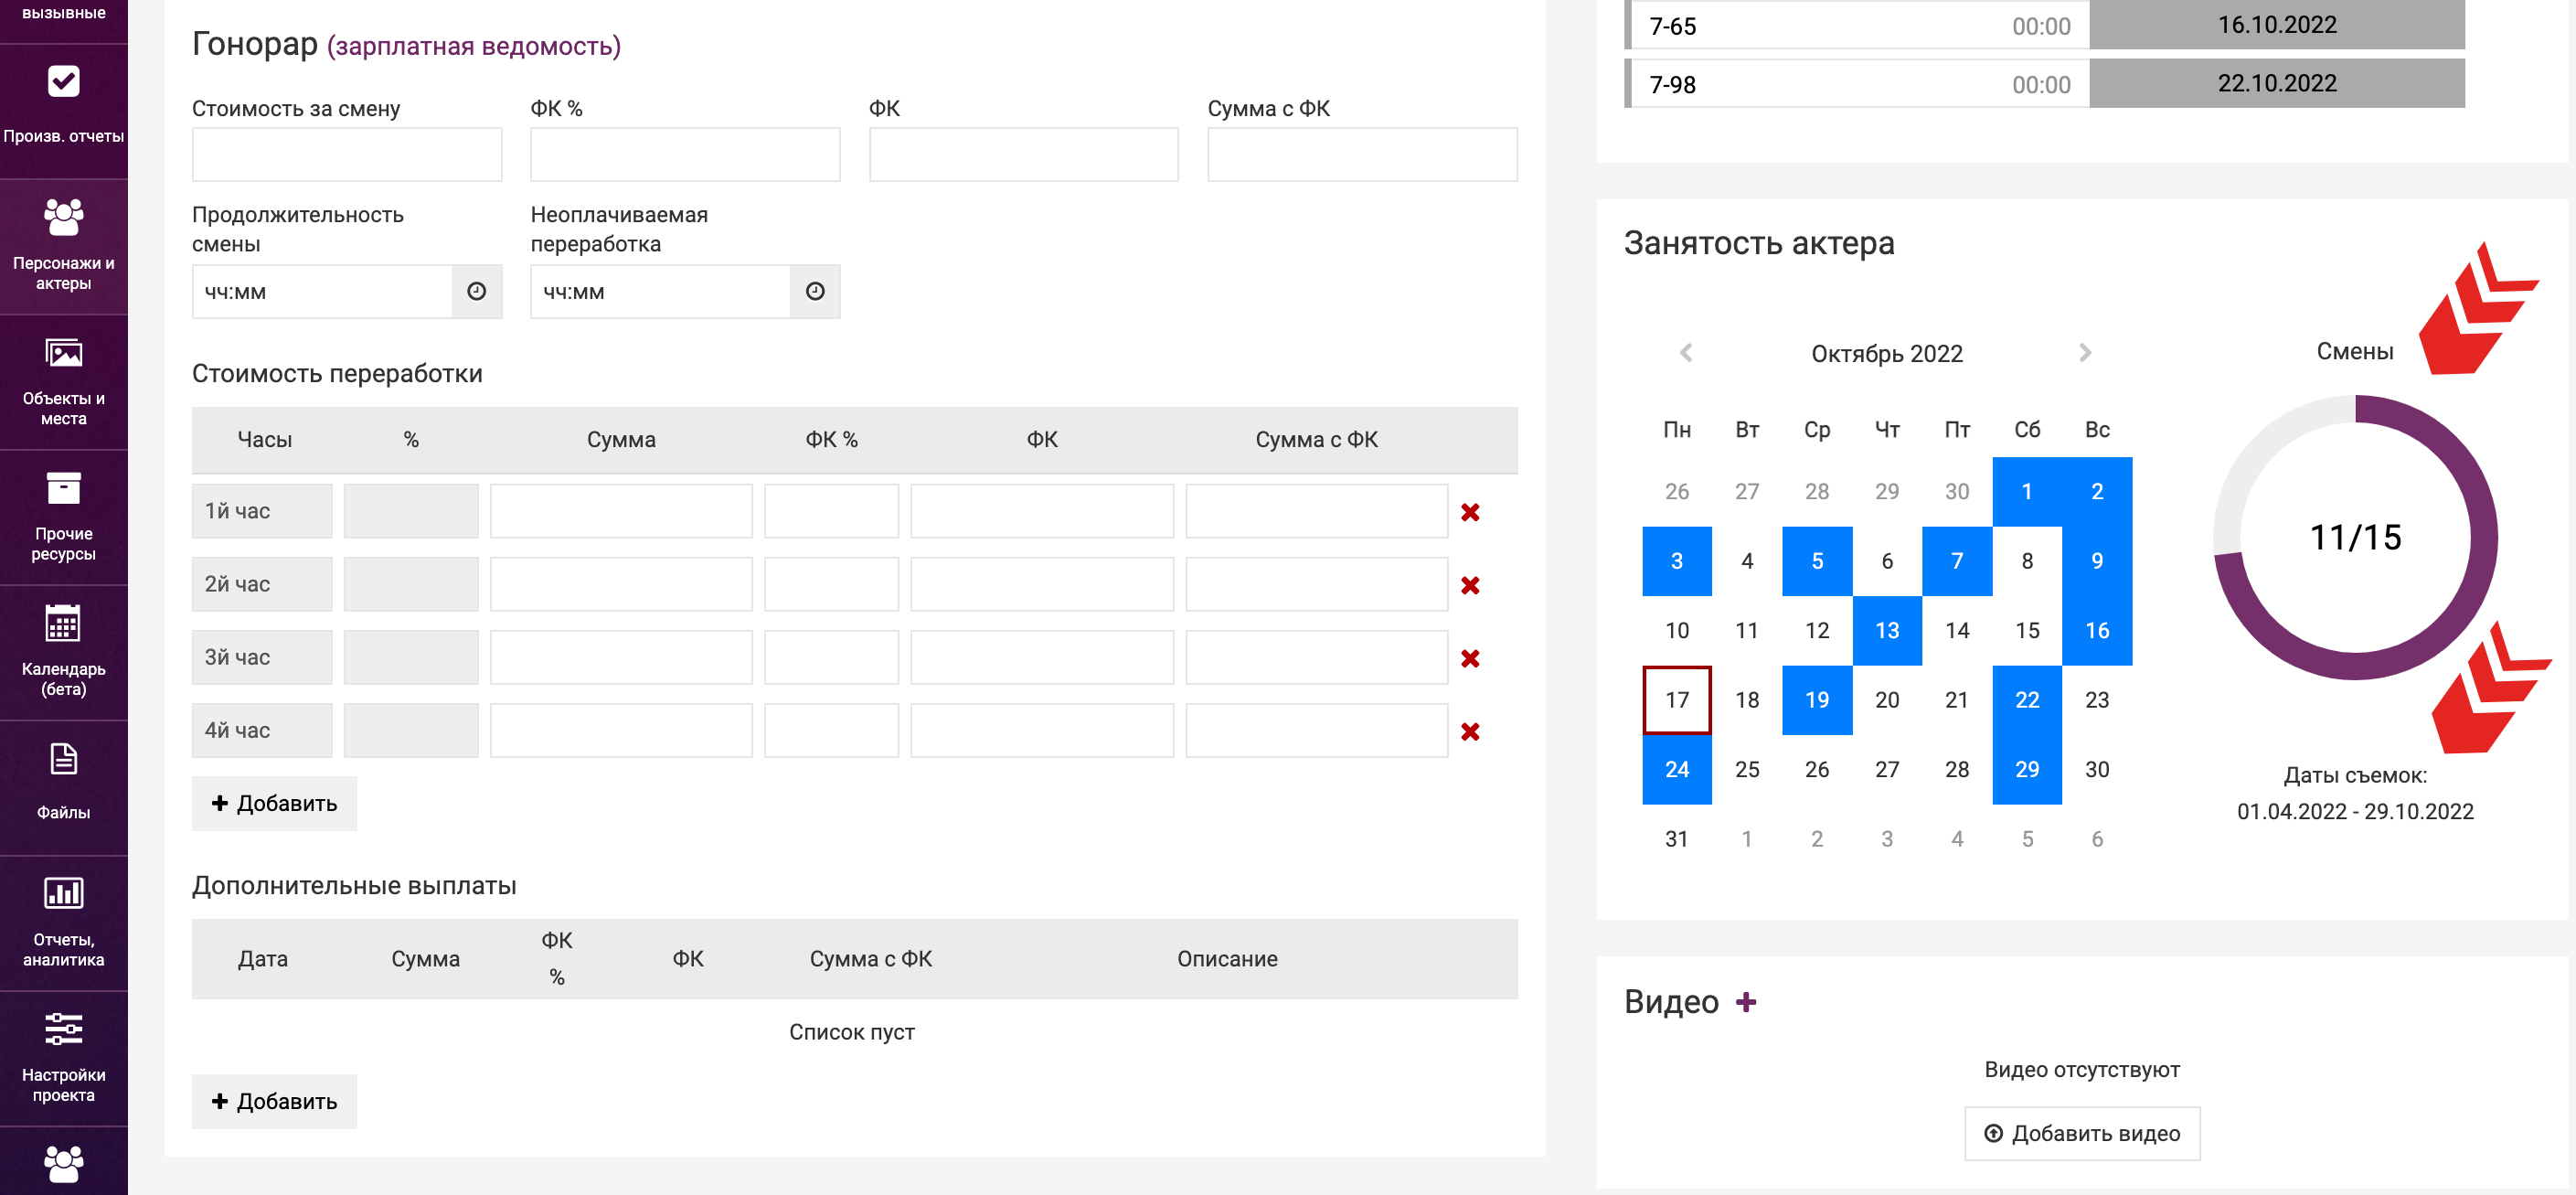Click the Дата column header in payments
2576x1195 pixels.
coord(263,958)
